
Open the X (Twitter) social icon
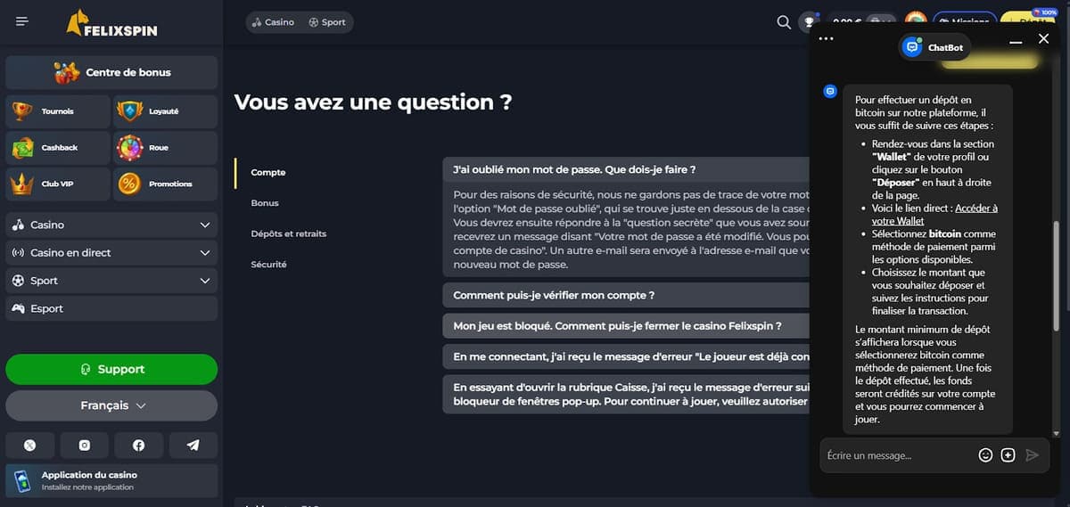click(30, 446)
